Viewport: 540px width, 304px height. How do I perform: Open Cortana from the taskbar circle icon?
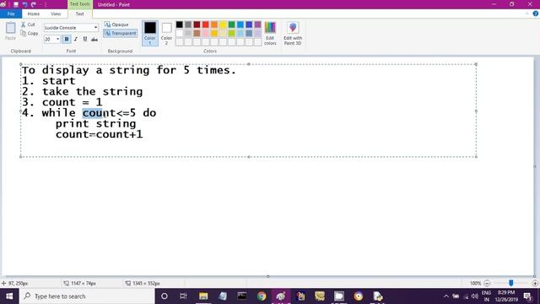[165, 296]
